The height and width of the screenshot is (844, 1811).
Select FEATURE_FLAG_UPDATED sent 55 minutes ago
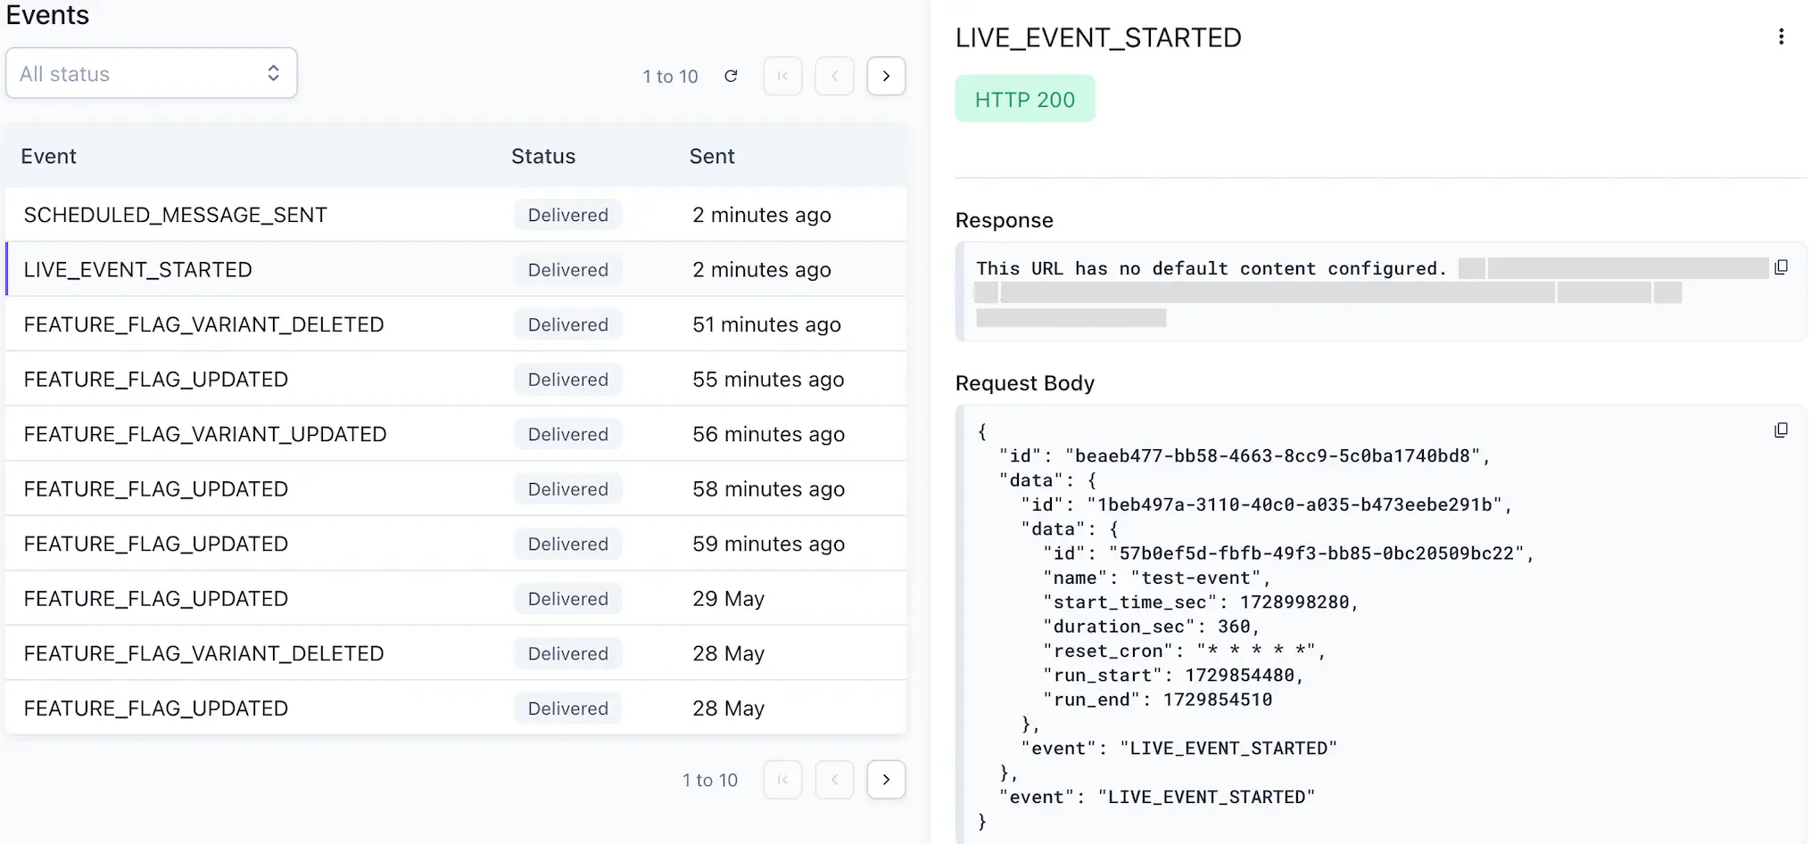point(456,379)
